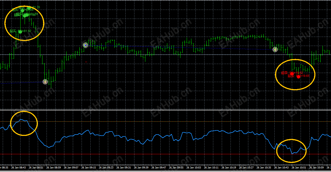
Task: Select red dot labeled RSI=19.65
Action: click(x=298, y=77)
